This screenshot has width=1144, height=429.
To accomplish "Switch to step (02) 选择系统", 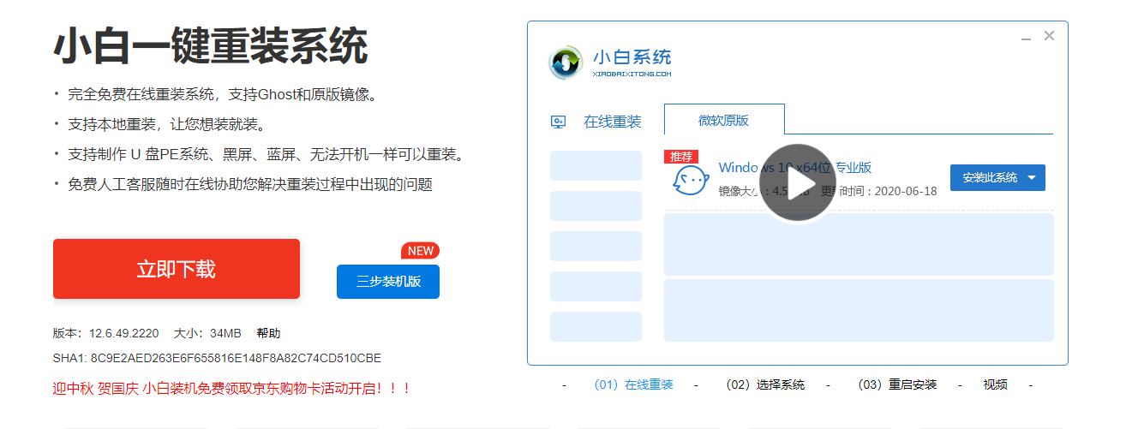I will pos(764,384).
